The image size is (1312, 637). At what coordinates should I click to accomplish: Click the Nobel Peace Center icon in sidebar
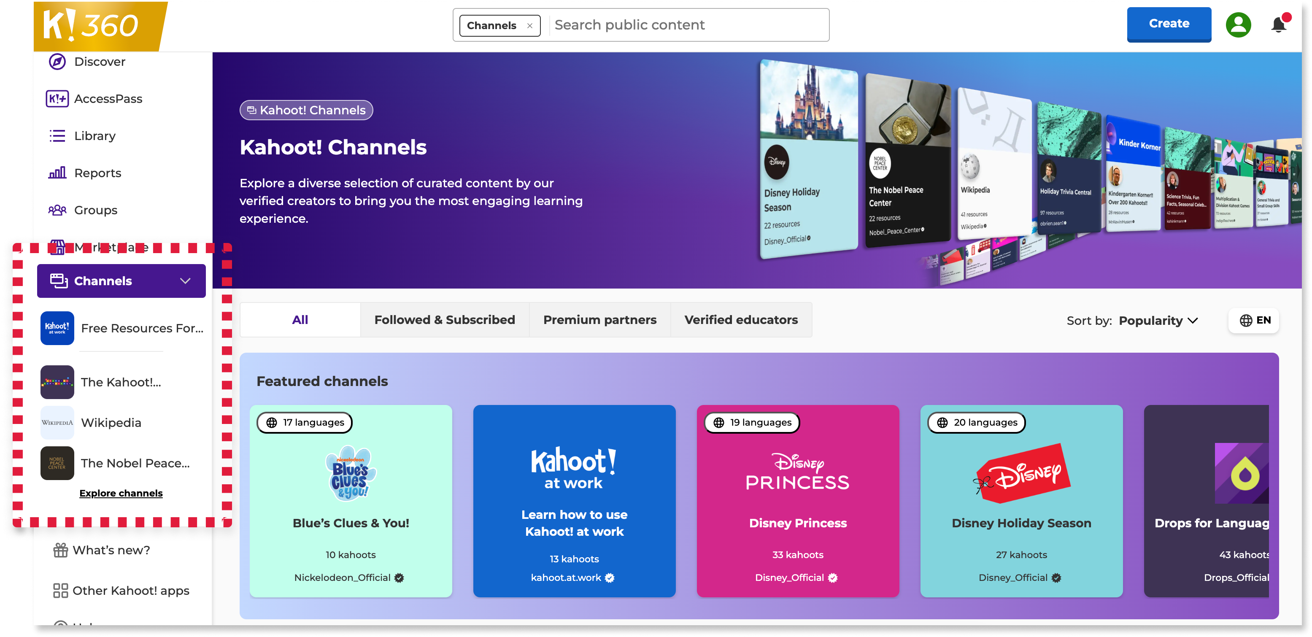tap(57, 463)
